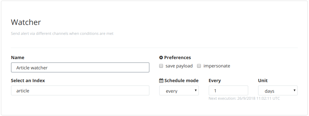Expand the Unit dropdown showing days

pos(278,90)
